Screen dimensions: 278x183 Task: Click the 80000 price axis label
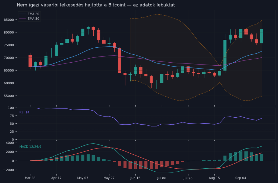[x=9, y=32]
